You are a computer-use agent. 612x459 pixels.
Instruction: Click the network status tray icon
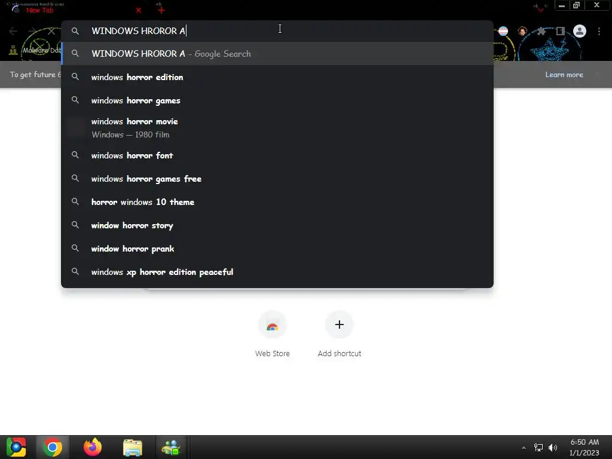pos(538,448)
